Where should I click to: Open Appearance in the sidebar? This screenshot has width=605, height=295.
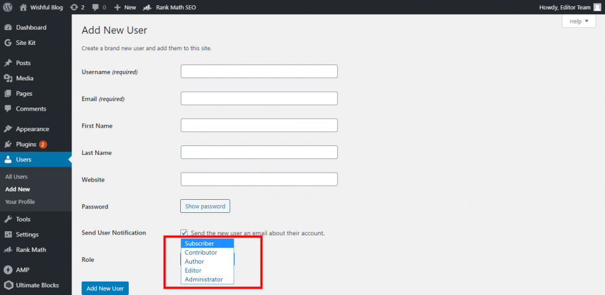[x=32, y=129]
